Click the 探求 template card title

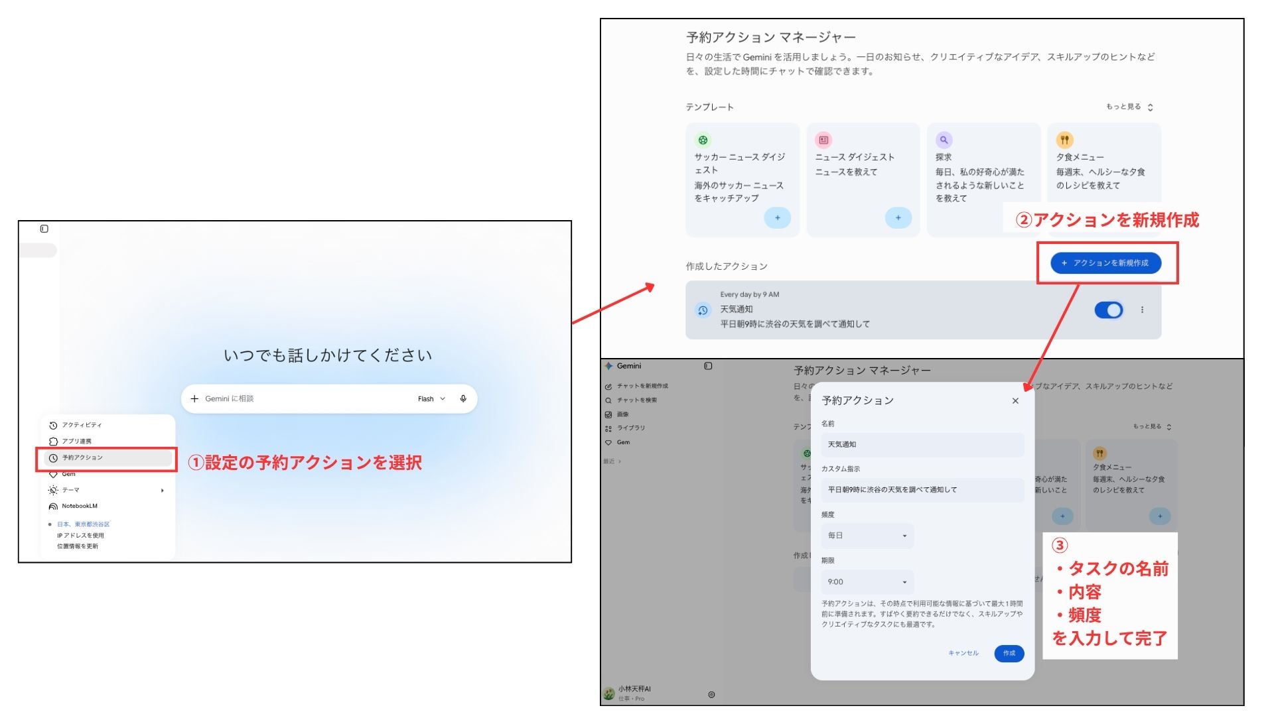coord(944,157)
